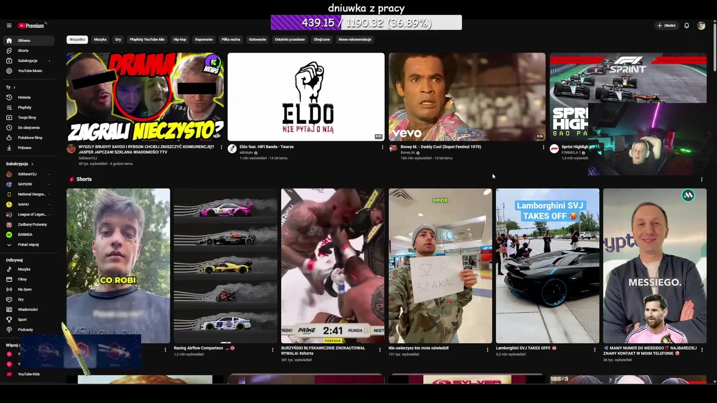Select Ostatnio przesłane filter chip
717x403 pixels.
point(290,40)
